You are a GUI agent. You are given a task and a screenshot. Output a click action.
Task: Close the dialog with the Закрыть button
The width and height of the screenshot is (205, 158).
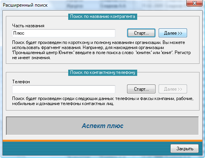tap(185, 149)
